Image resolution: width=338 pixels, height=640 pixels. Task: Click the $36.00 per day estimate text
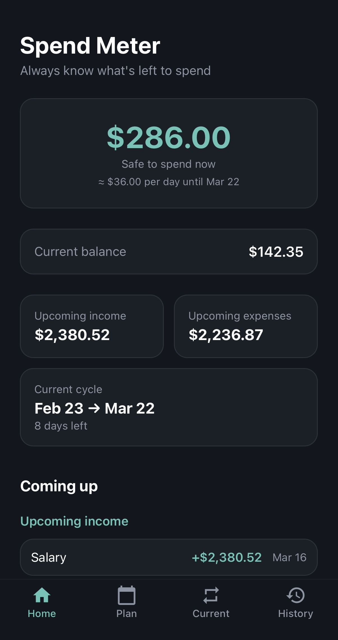[169, 182]
